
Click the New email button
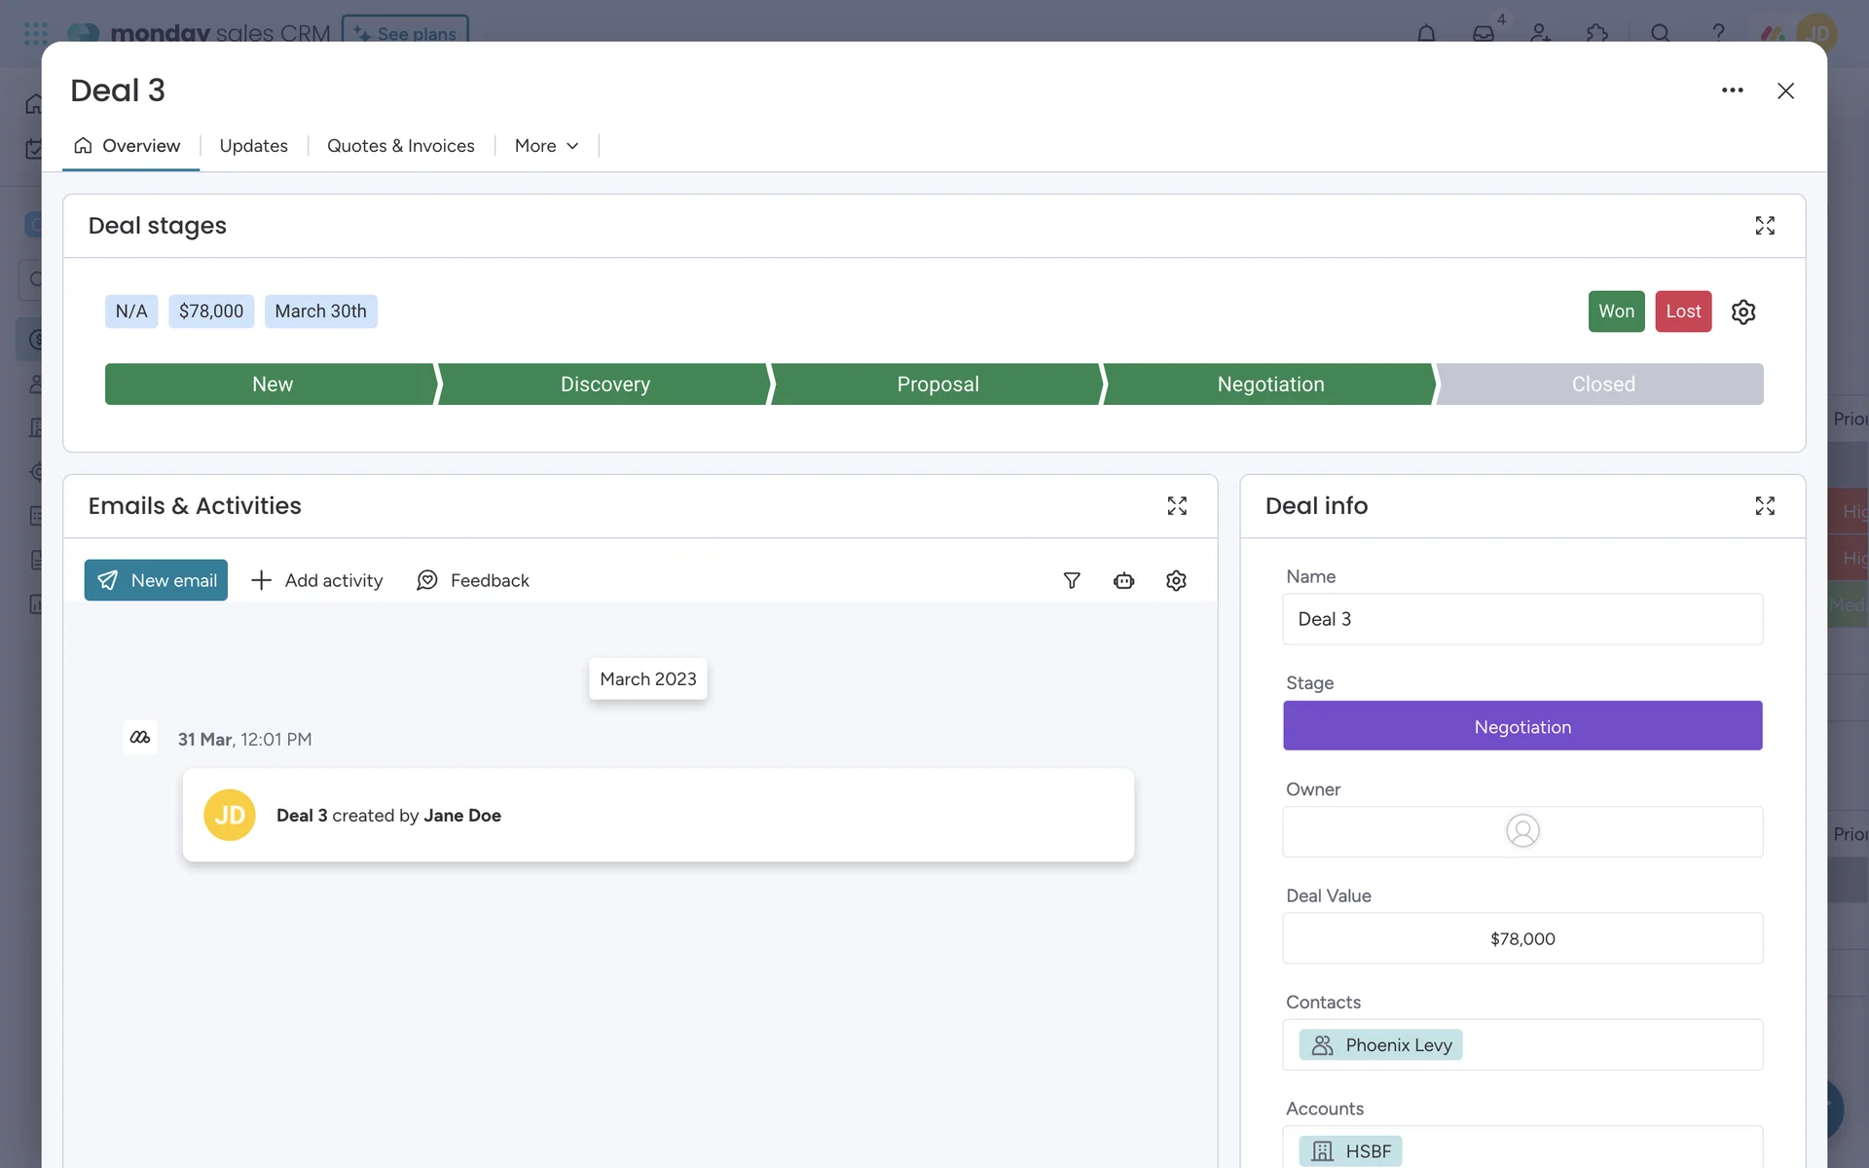tap(156, 580)
